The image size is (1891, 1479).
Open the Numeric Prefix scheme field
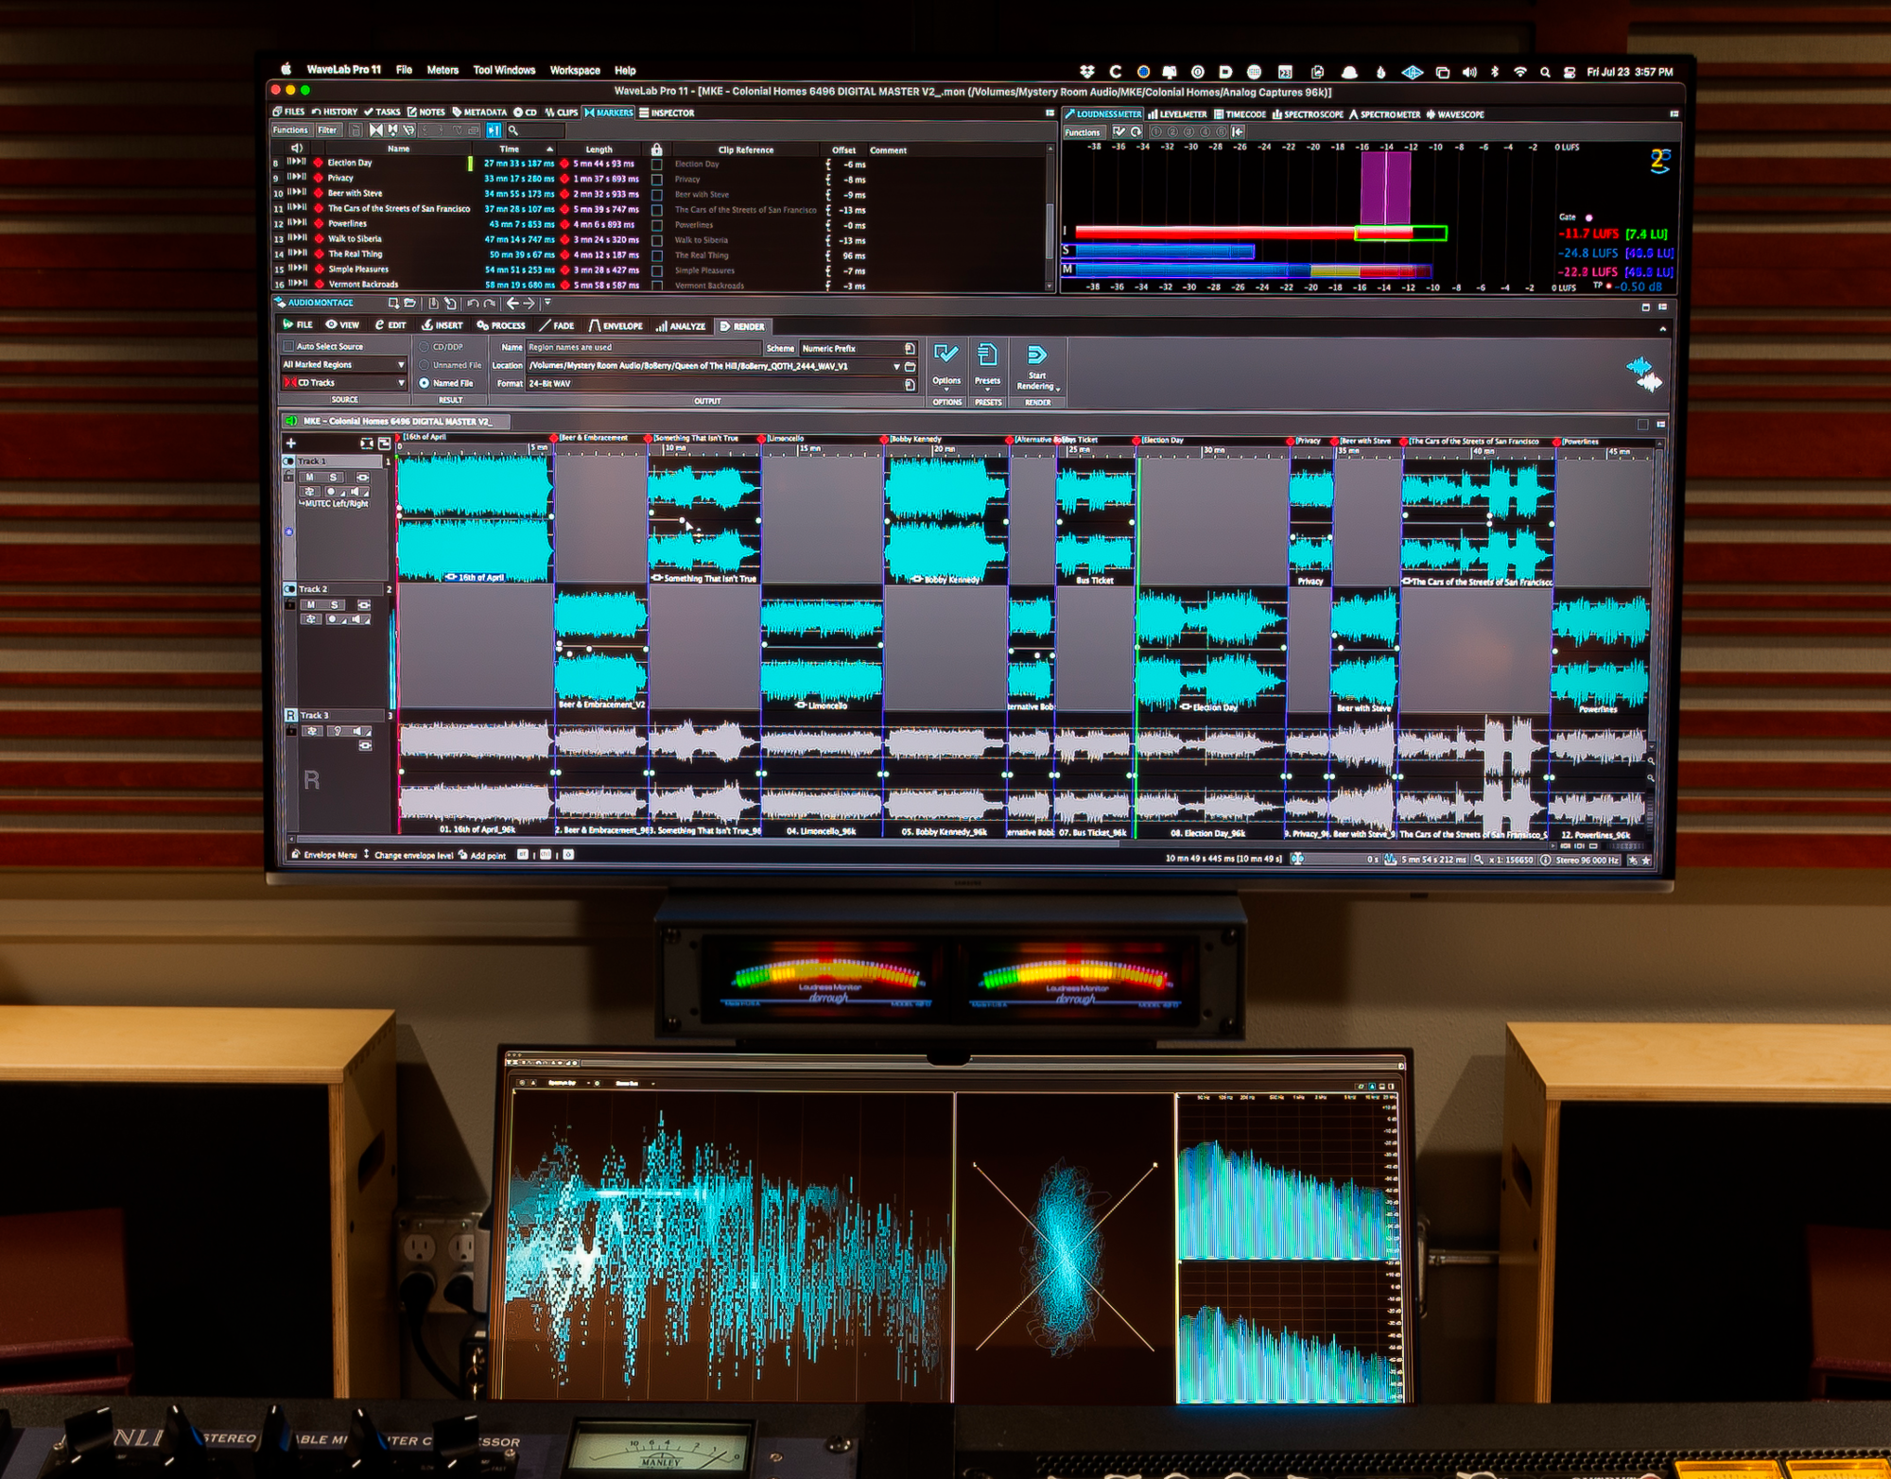[858, 348]
